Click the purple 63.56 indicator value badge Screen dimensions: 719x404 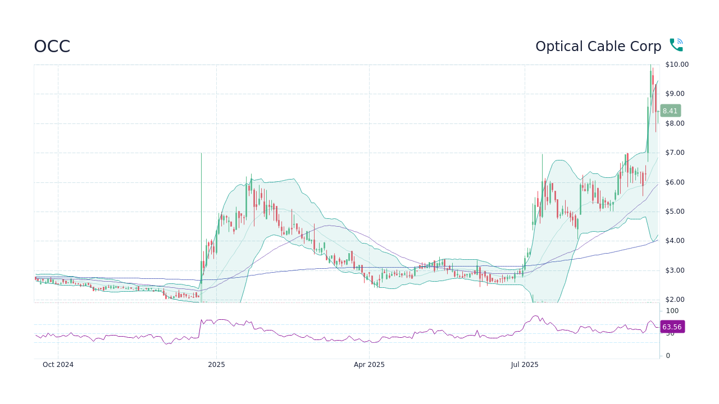[x=672, y=327]
